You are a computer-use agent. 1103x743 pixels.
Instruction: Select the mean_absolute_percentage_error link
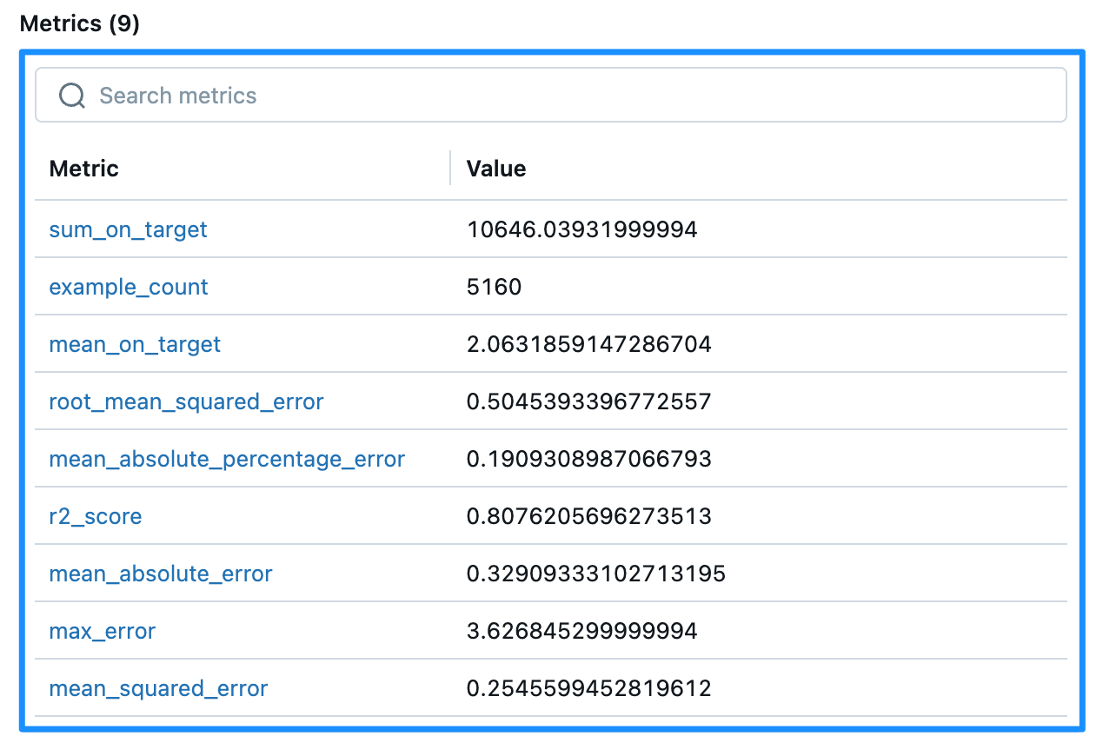point(227,459)
